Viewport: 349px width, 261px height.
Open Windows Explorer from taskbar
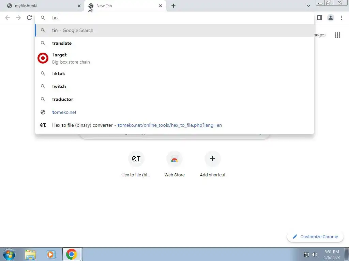[x=30, y=254]
